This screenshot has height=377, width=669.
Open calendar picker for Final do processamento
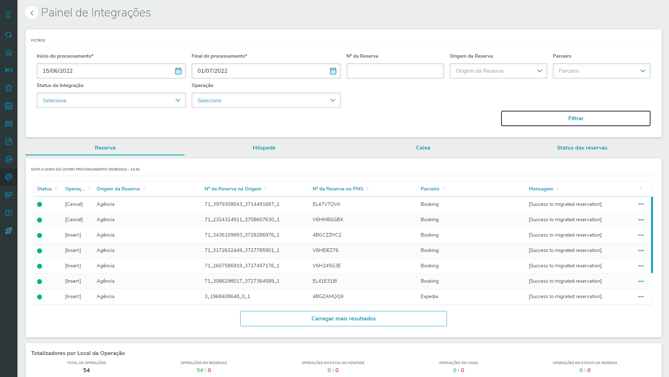pos(333,71)
